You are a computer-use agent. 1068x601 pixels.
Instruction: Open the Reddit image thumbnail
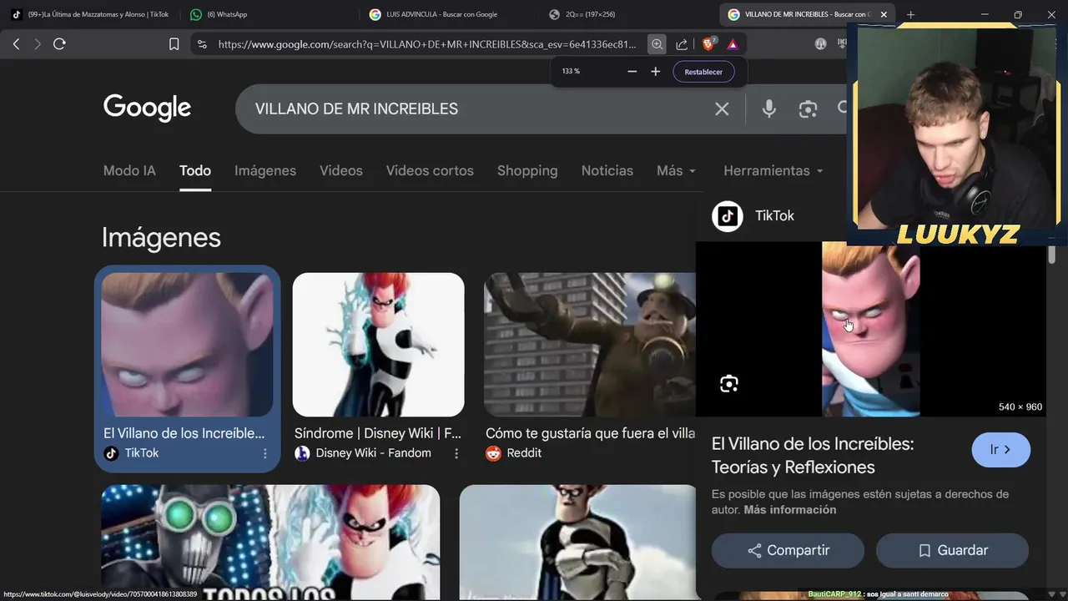click(x=589, y=345)
